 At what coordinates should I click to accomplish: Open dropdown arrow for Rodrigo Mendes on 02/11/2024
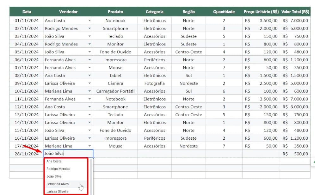click(x=90, y=28)
